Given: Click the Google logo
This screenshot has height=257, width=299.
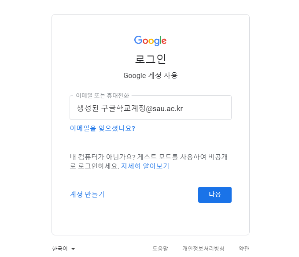Looking at the screenshot, I should (x=150, y=41).
